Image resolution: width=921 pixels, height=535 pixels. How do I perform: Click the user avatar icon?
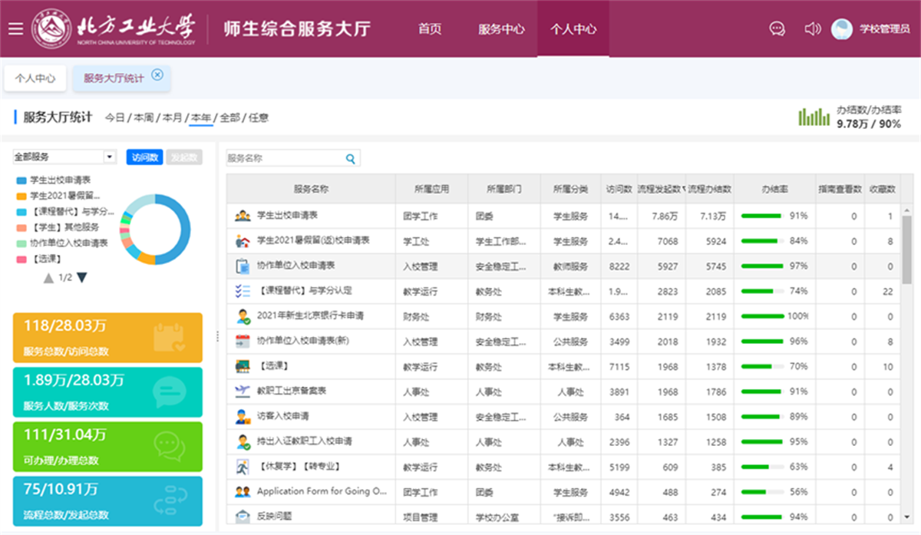(842, 29)
